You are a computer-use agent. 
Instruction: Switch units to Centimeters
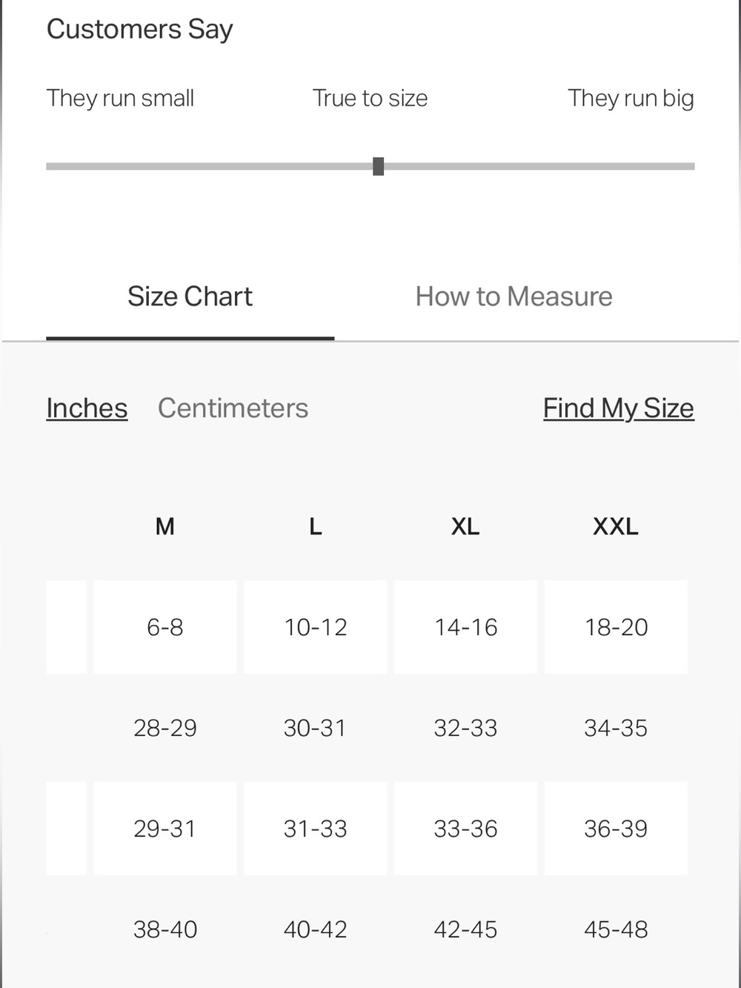[233, 408]
